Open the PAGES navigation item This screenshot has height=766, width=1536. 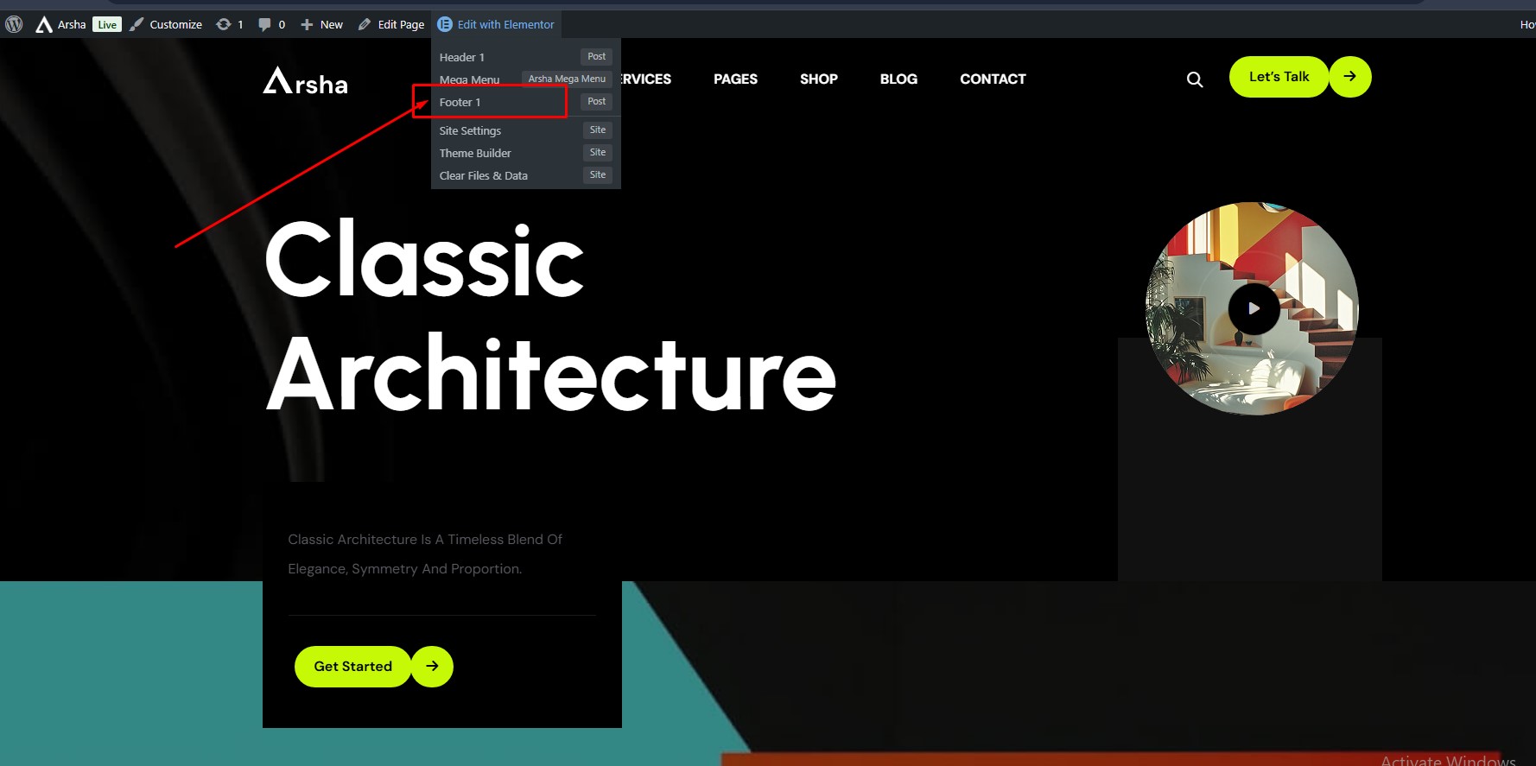pos(735,79)
